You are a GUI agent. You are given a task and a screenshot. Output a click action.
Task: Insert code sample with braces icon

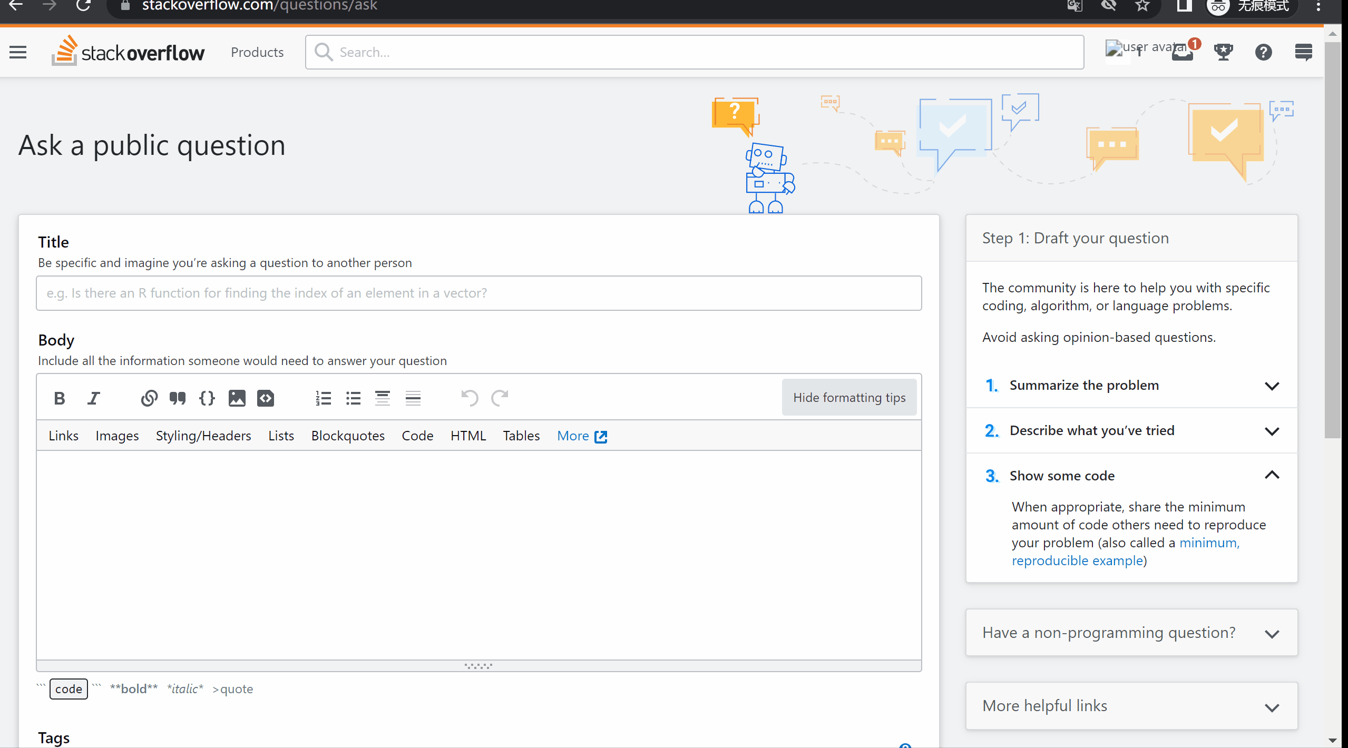[x=207, y=398]
